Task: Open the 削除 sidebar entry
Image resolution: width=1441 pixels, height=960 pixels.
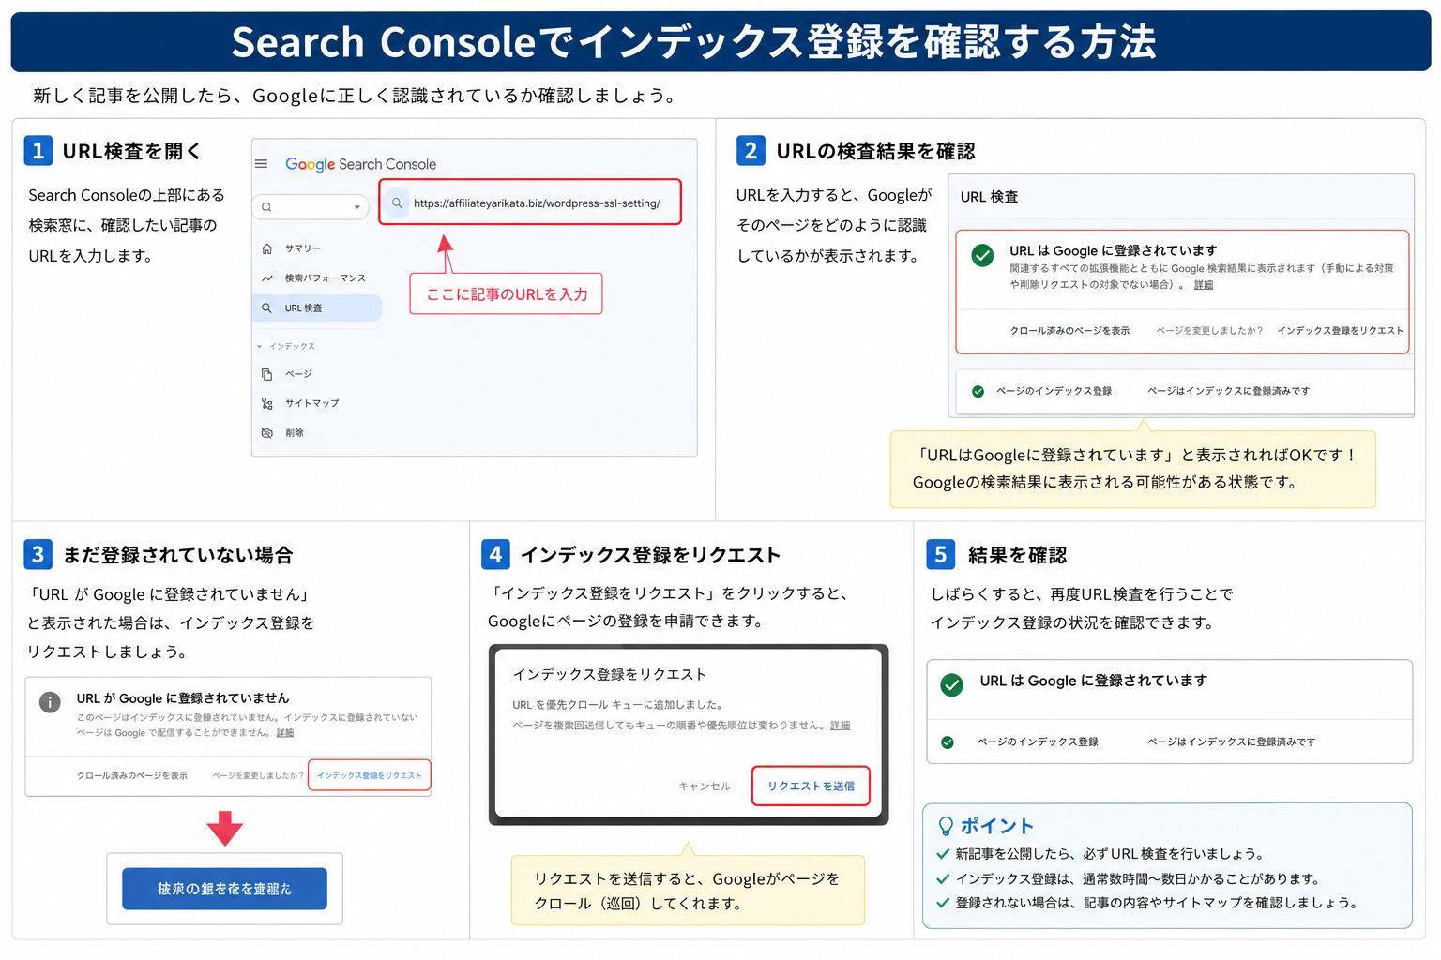Action: click(295, 433)
